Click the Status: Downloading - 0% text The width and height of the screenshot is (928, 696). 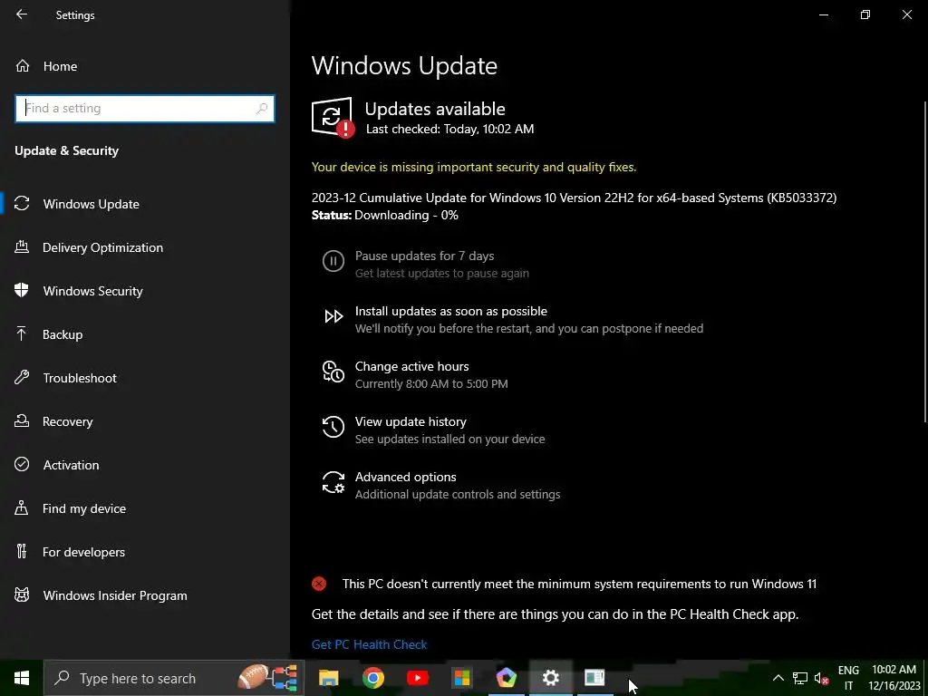coord(384,216)
